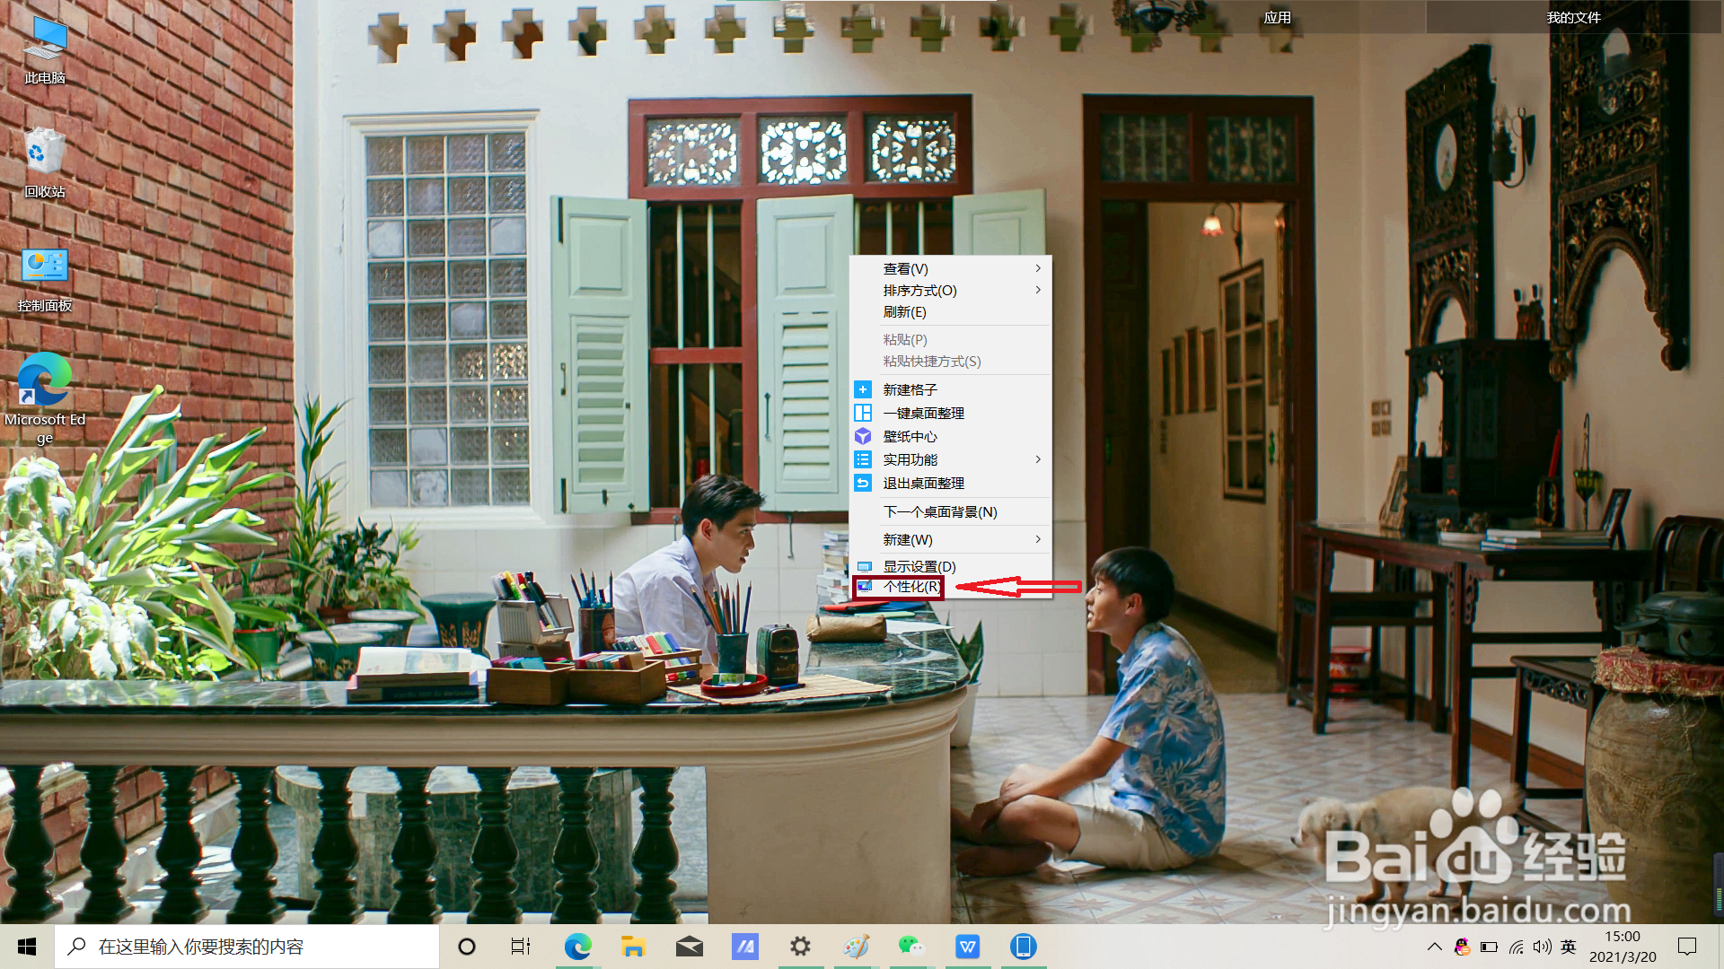Image resolution: width=1724 pixels, height=969 pixels.
Task: Expand 查看(V) submenu arrow
Action: pyautogui.click(x=1038, y=268)
